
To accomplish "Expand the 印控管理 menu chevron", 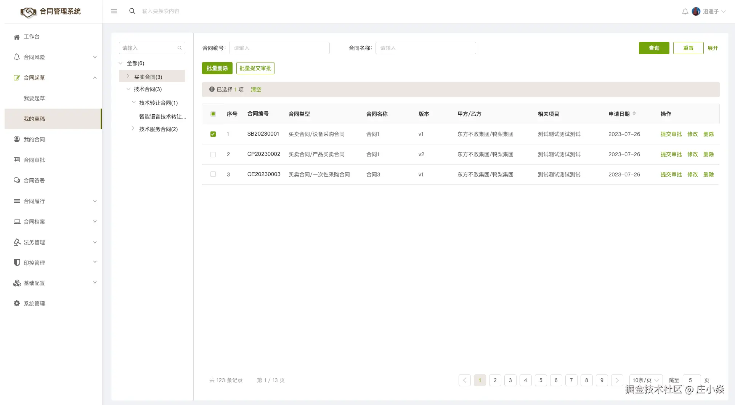I will (95, 262).
